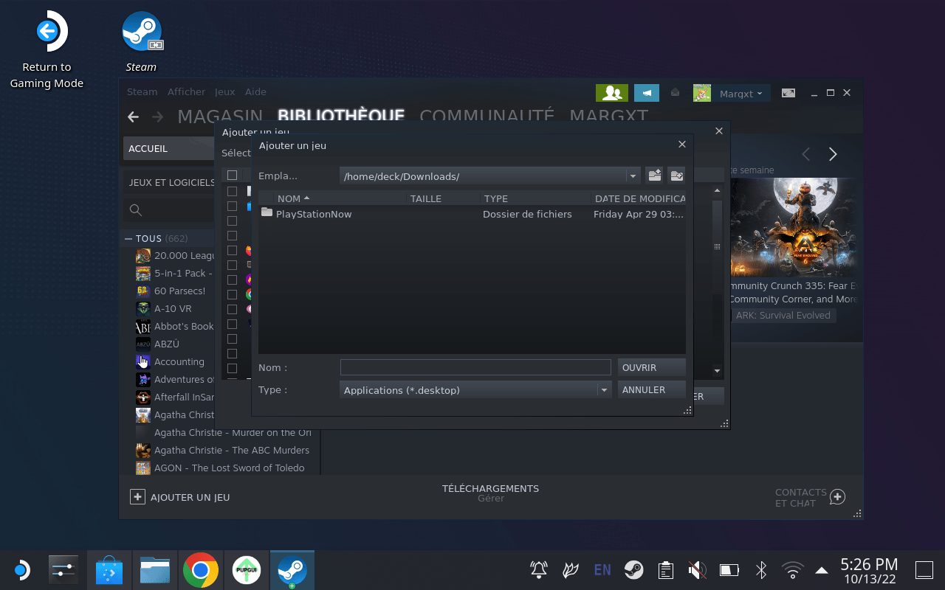The width and height of the screenshot is (945, 590).
Task: Open the PUPGUI app in the taskbar
Action: [247, 570]
